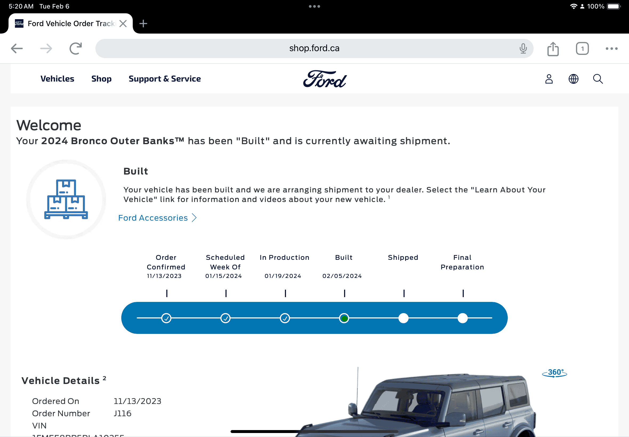
Task: Select the Scheduled Week Of progress marker
Action: (x=225, y=318)
